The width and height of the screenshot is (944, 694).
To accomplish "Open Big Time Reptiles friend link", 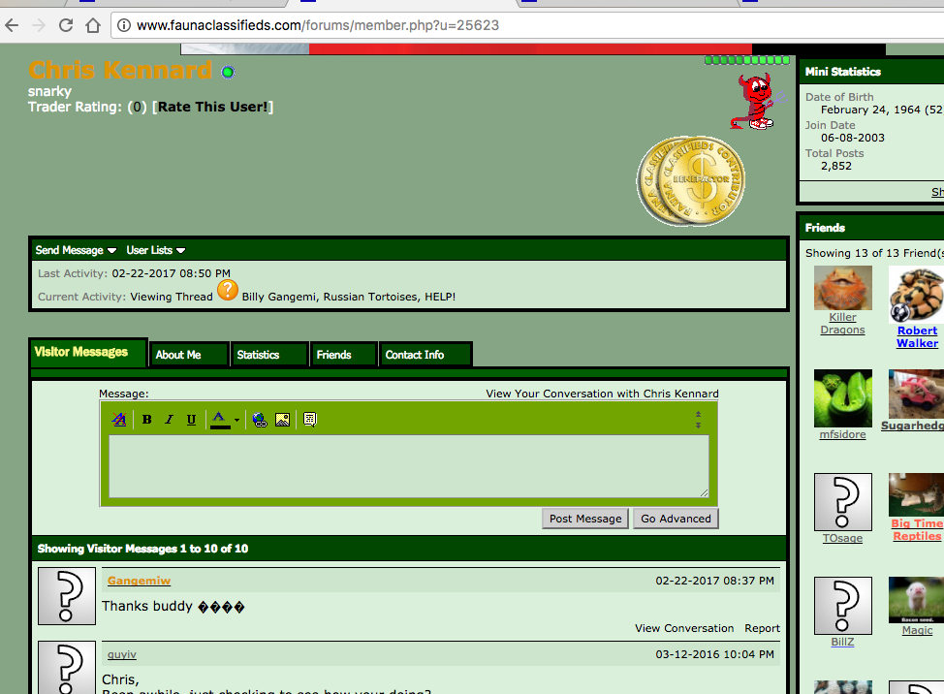I will 917,529.
